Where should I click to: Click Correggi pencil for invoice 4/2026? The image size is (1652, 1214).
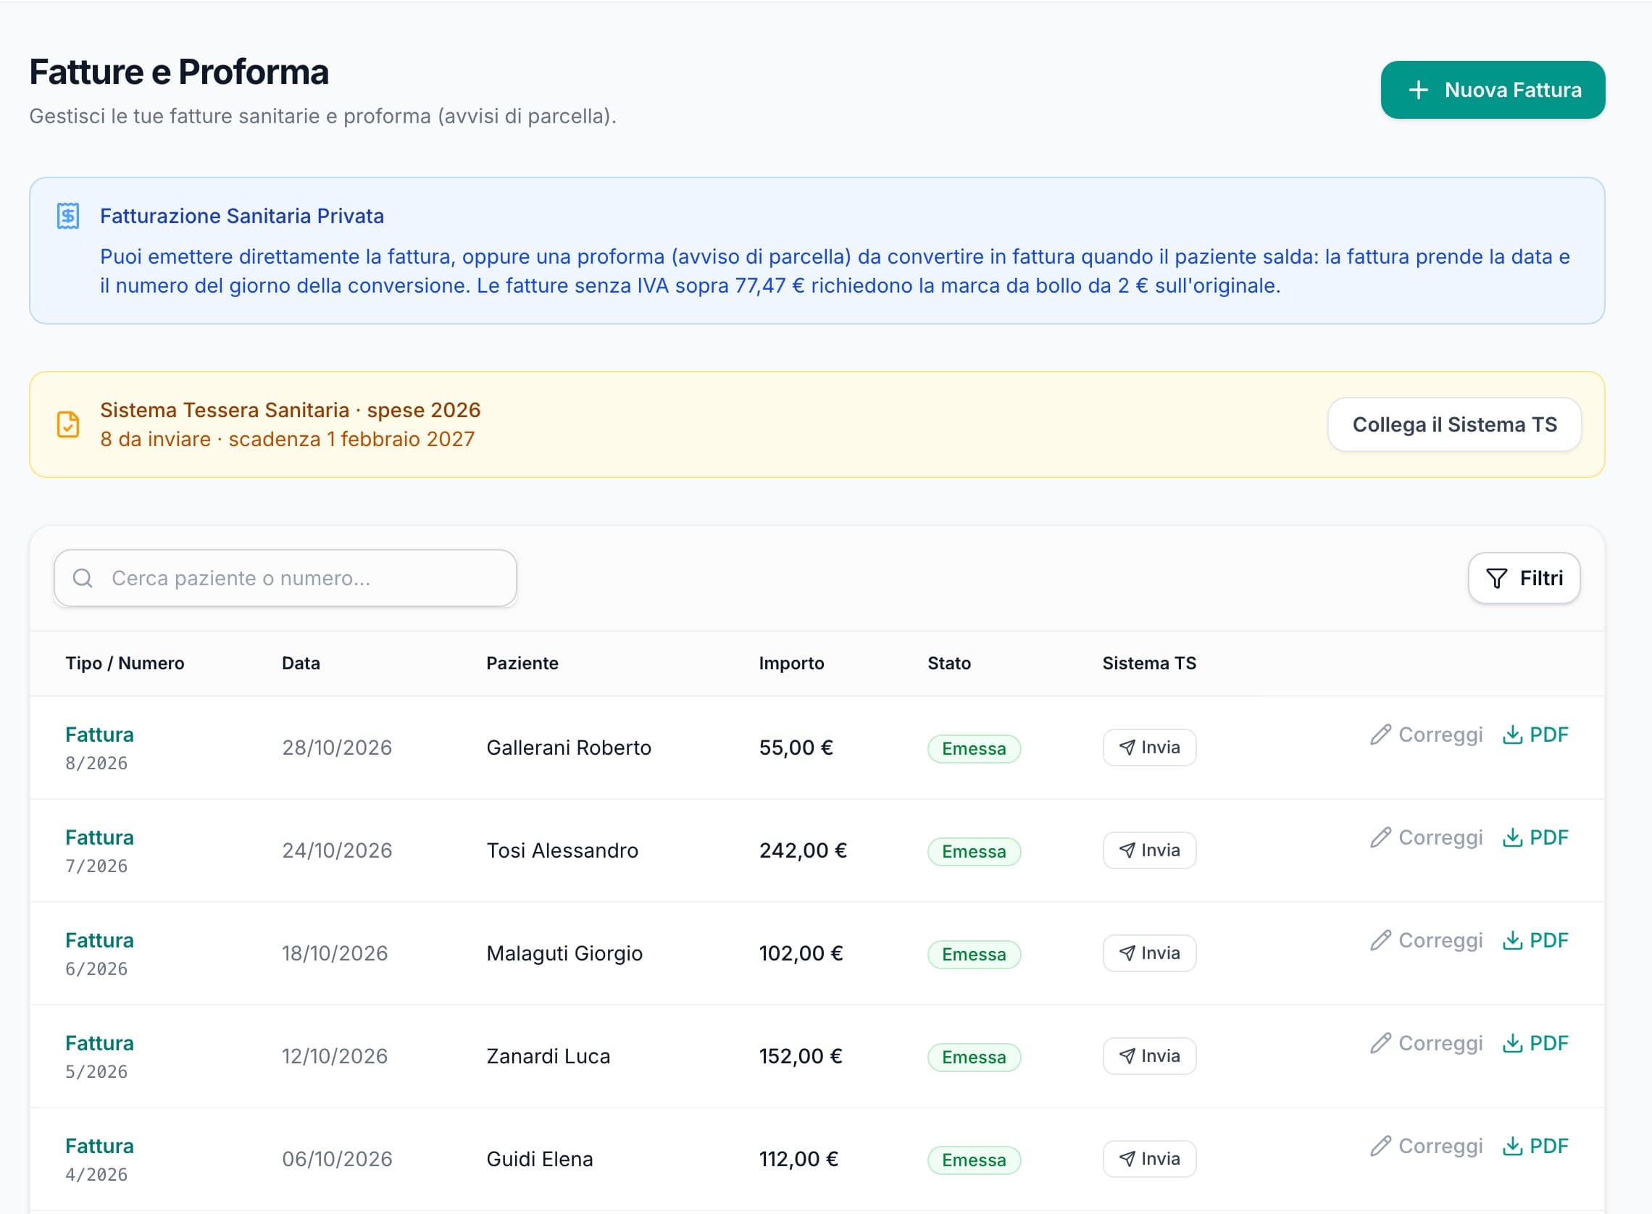pyautogui.click(x=1426, y=1147)
